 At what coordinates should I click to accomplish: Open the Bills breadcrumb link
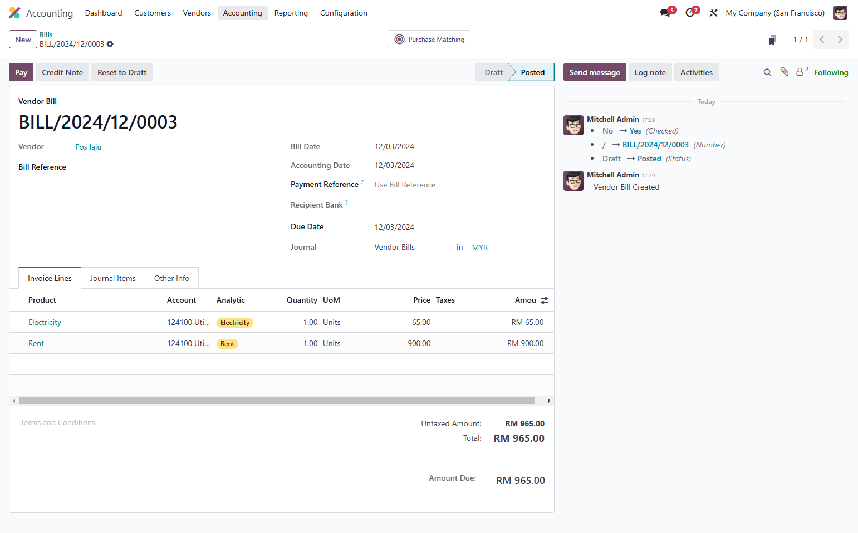[x=46, y=34]
